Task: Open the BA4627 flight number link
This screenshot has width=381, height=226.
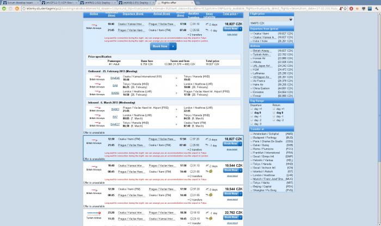Action: click(x=115, y=124)
